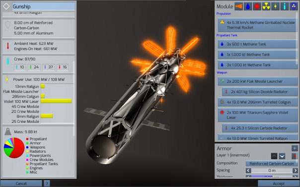Move armor layer down with down chevron

282,156
